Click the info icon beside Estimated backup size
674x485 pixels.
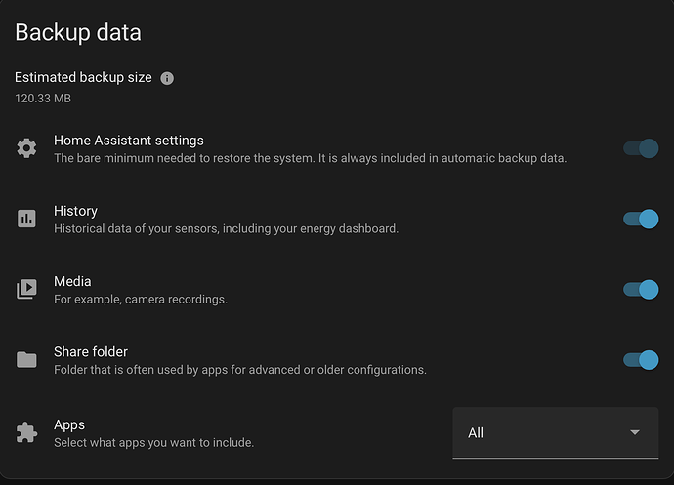(167, 78)
